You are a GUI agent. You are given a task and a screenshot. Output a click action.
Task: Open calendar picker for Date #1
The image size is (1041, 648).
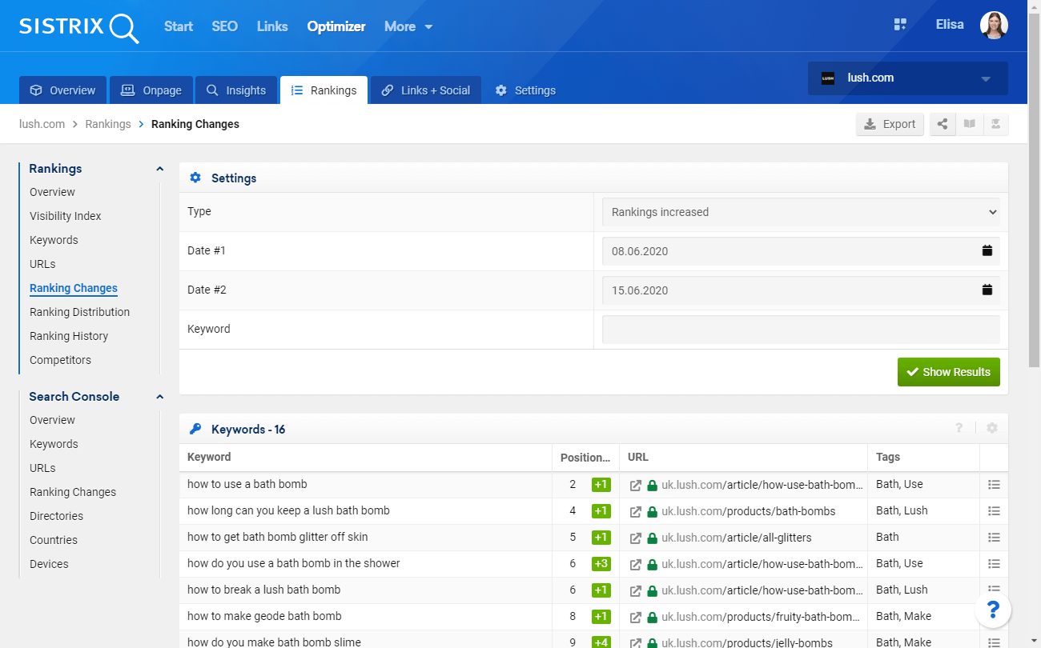[x=987, y=251]
